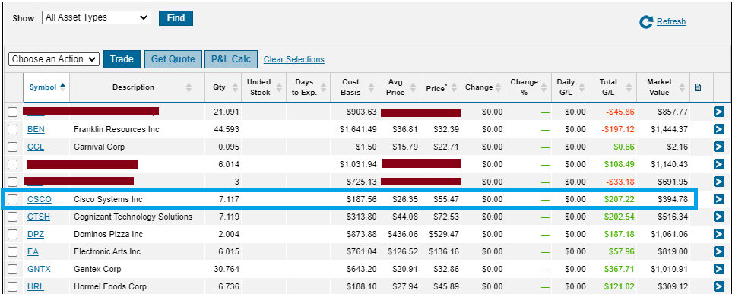Sort by the Description column header
The width and height of the screenshot is (732, 294).
pos(133,87)
